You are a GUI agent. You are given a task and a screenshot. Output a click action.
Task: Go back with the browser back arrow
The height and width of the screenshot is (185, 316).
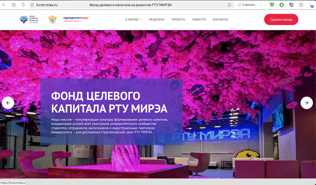point(4,5)
